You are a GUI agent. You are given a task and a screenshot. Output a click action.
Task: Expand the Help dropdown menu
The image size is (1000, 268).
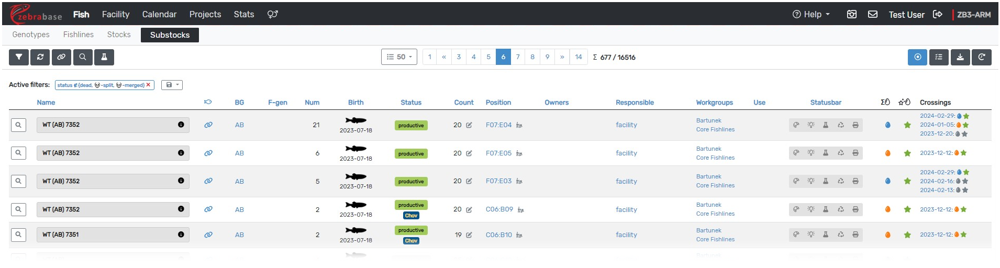(x=811, y=15)
